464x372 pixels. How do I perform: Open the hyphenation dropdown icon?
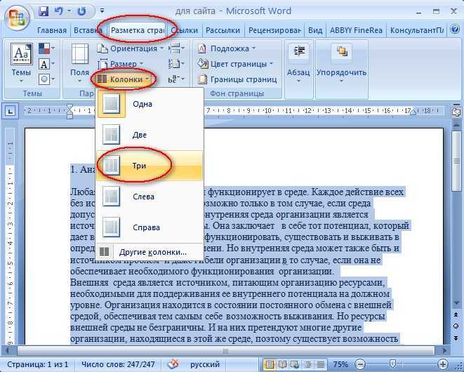pos(177,79)
